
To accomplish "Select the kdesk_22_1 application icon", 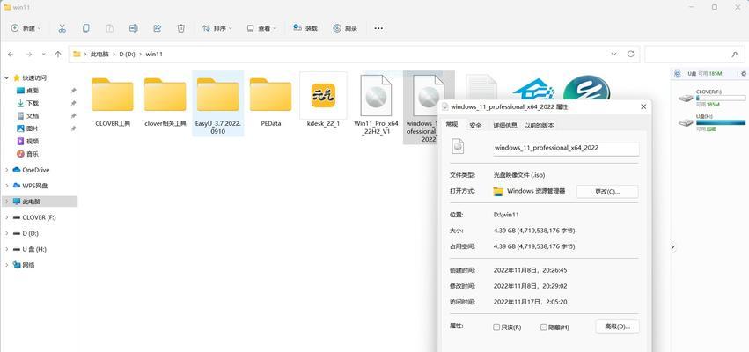I will [x=323, y=96].
